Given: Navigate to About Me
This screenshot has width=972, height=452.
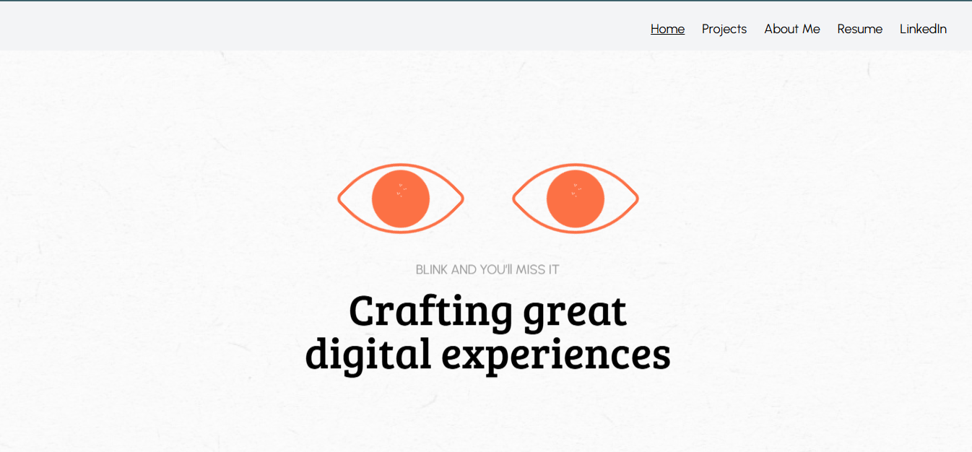Looking at the screenshot, I should tap(791, 29).
